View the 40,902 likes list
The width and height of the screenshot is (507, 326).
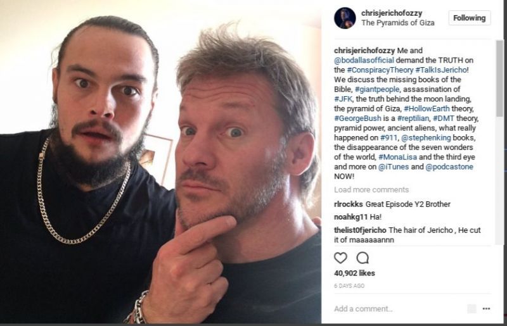(354, 273)
